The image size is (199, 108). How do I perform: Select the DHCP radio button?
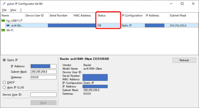click(x=4, y=83)
